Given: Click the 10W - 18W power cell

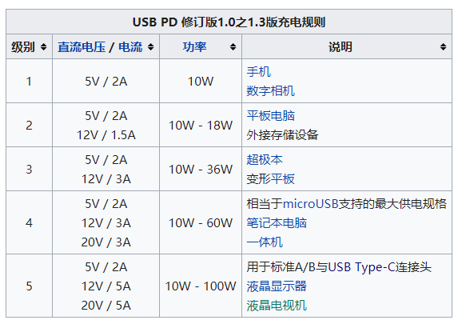Looking at the screenshot, I should tap(201, 125).
